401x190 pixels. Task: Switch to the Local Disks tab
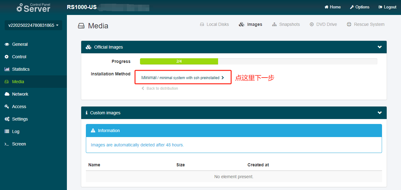(x=214, y=24)
